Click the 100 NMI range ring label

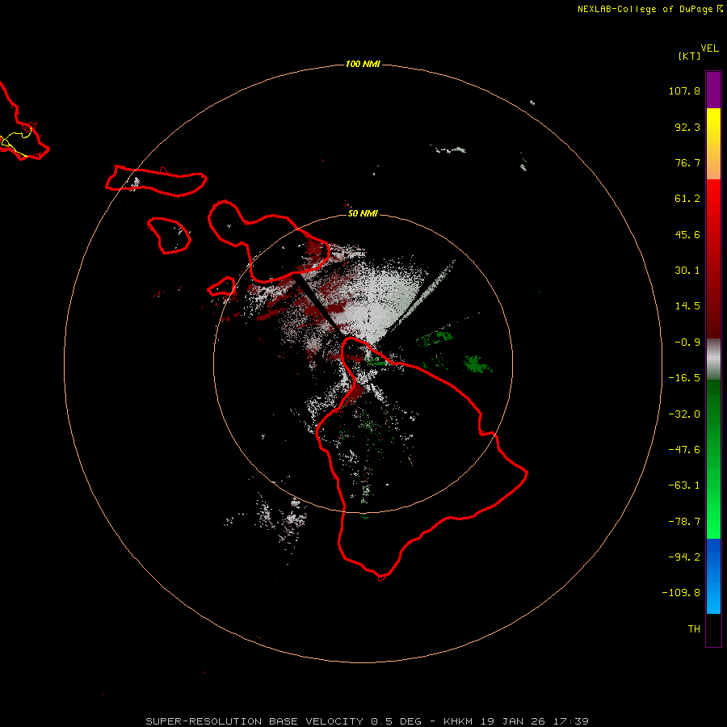363,64
